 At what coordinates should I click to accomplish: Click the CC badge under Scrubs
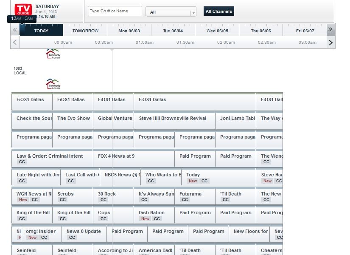pyautogui.click(x=63, y=199)
